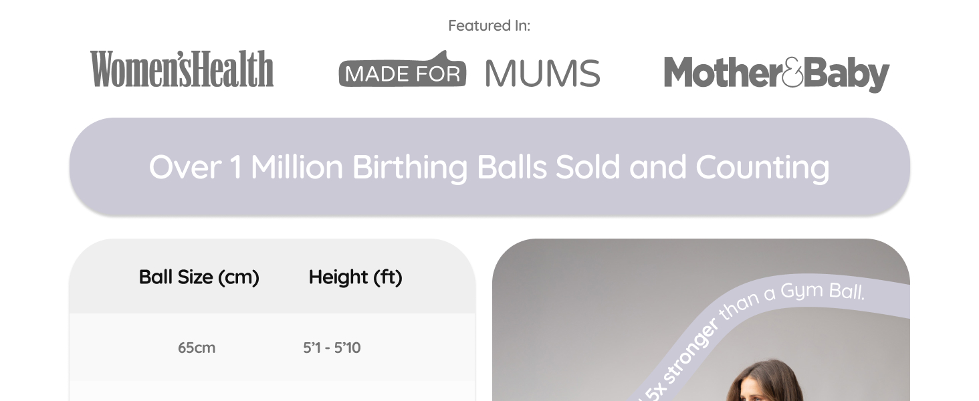Image resolution: width=979 pixels, height=401 pixels.
Task: Select the 65cm ball size cell
Action: click(197, 348)
